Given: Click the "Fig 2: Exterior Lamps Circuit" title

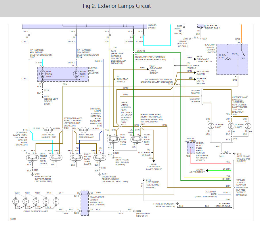Looking at the screenshot, I should [117, 6].
